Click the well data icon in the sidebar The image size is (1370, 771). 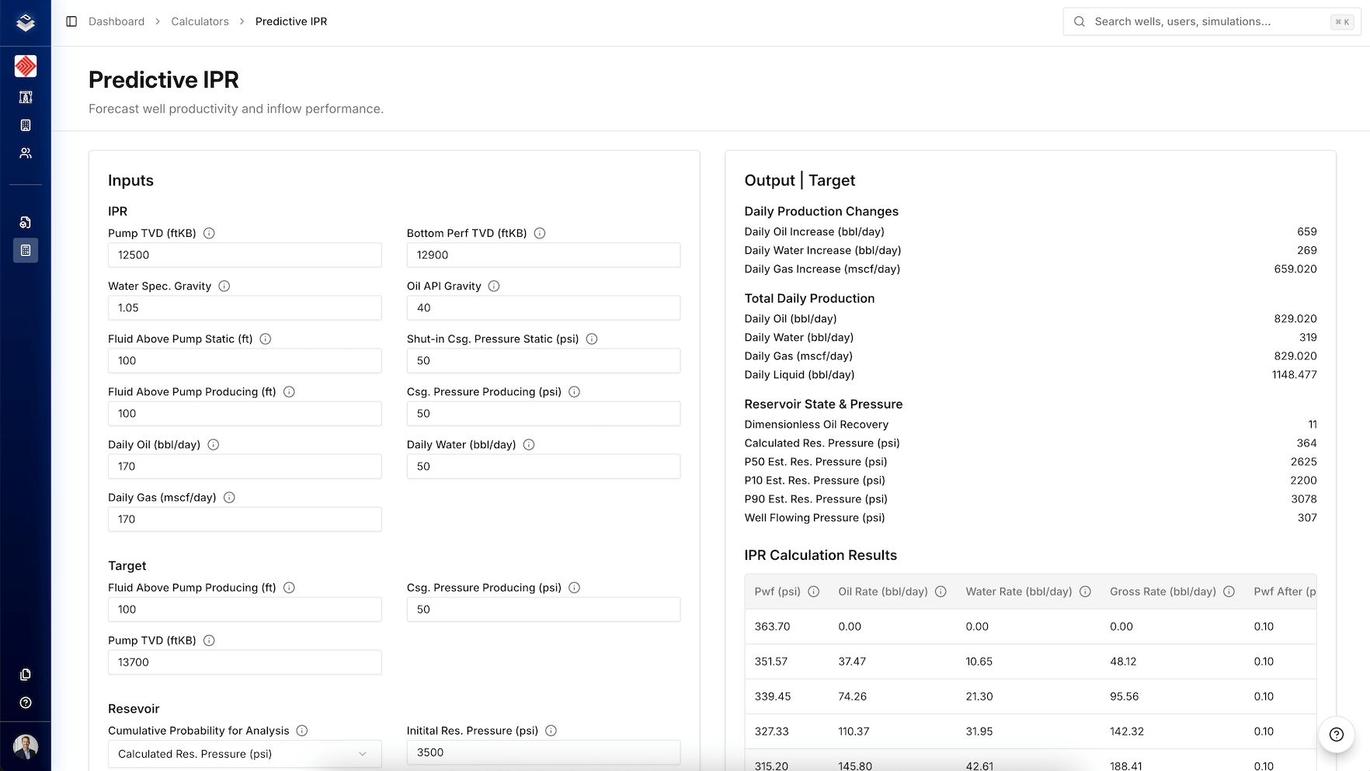coord(26,222)
